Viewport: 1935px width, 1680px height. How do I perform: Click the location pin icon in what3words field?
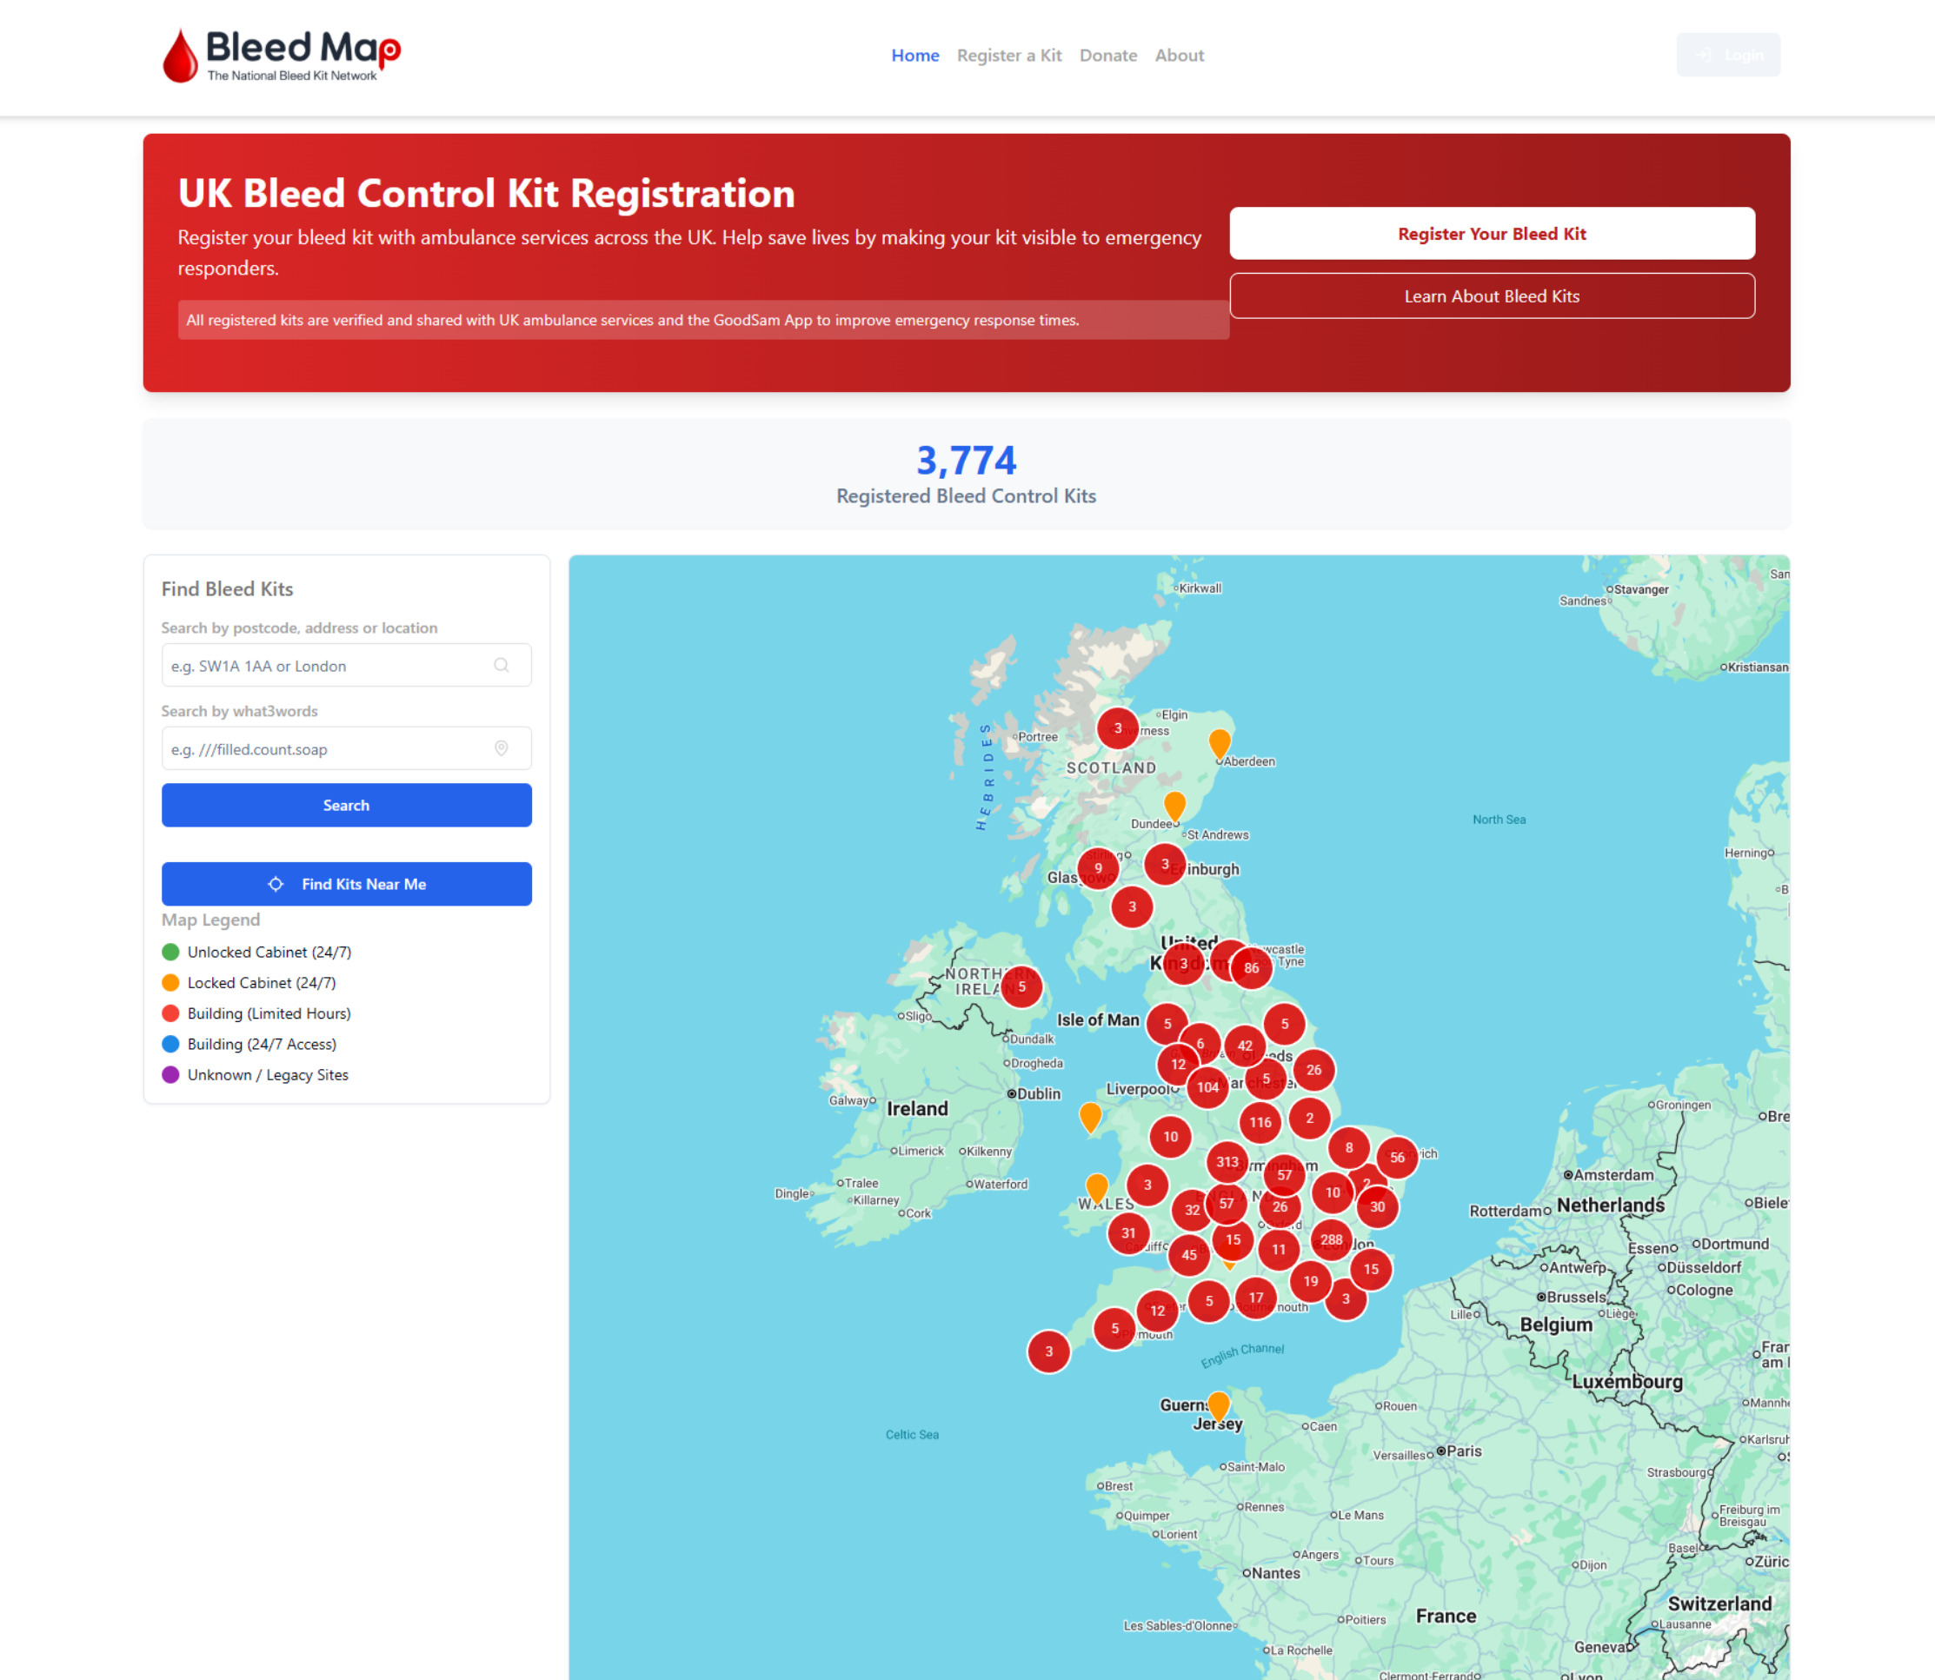click(x=502, y=748)
